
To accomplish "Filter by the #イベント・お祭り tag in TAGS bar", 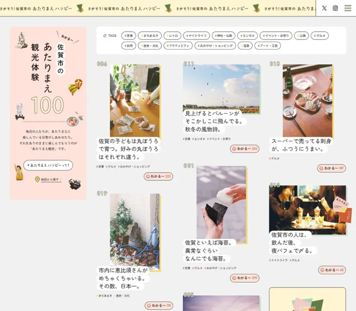I will point(276,36).
